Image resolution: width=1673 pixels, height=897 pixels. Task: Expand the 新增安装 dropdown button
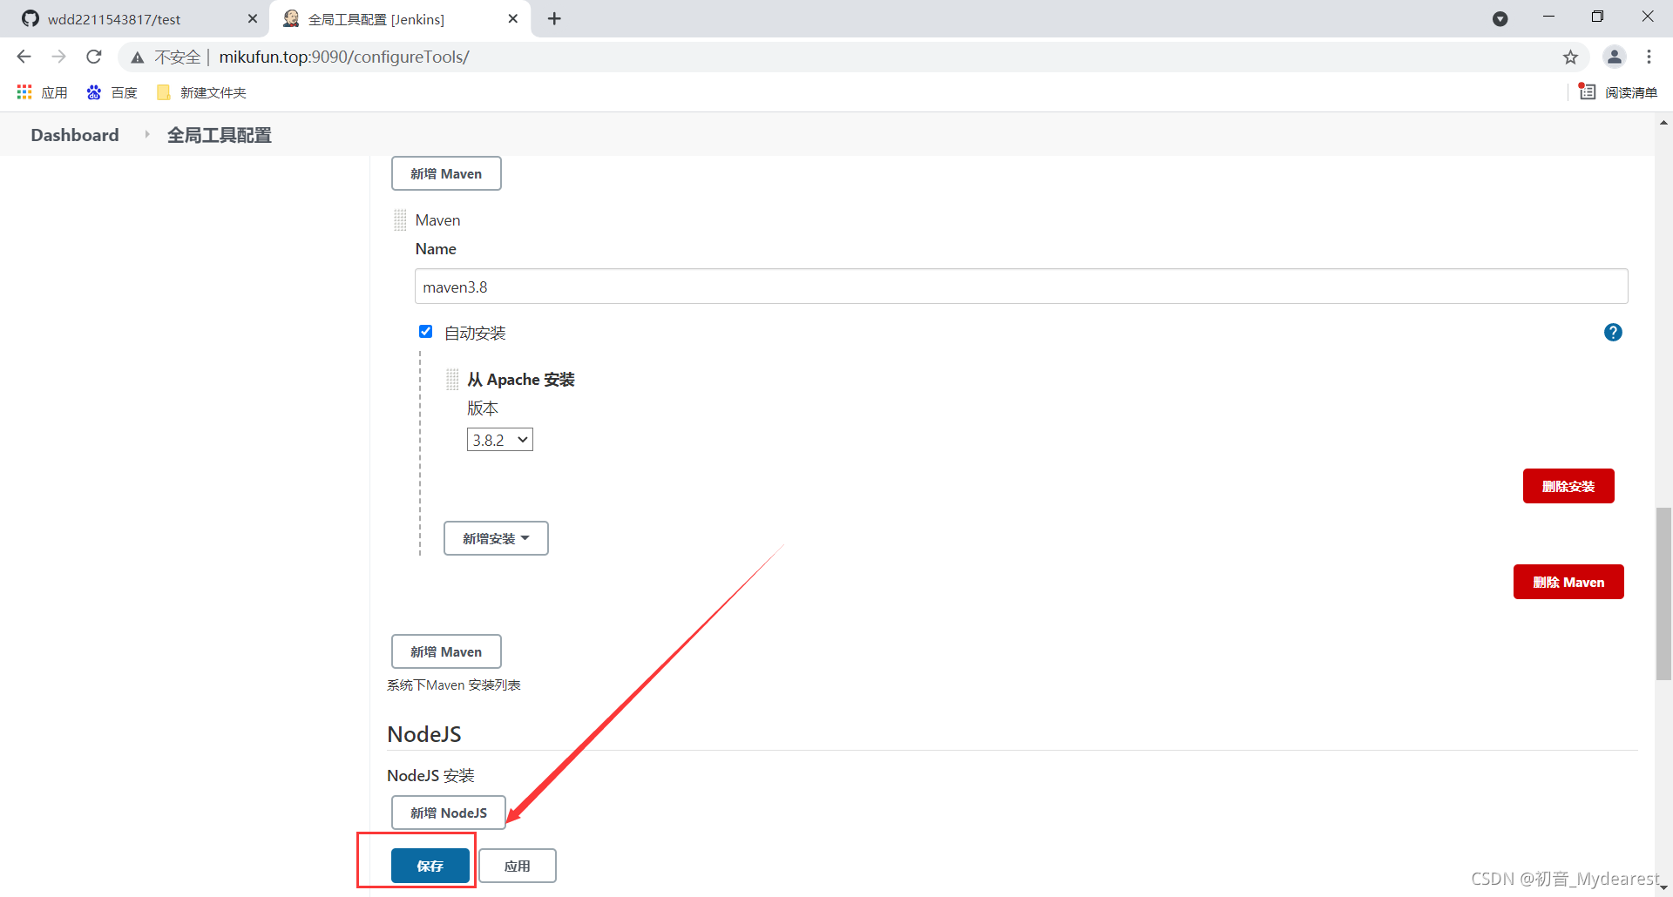tap(496, 538)
